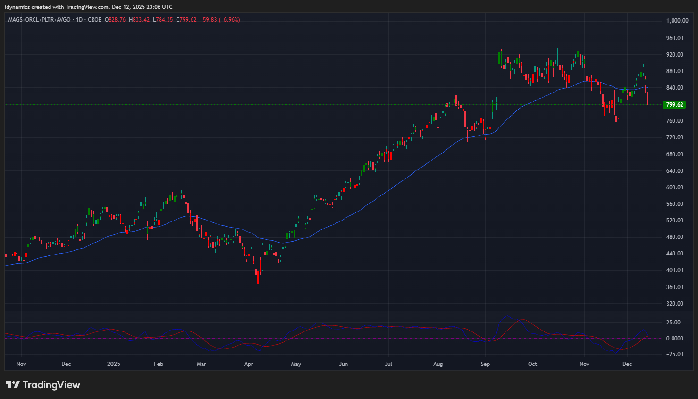
Task: Click the 1,000.00 price axis label
Action: pyautogui.click(x=677, y=21)
